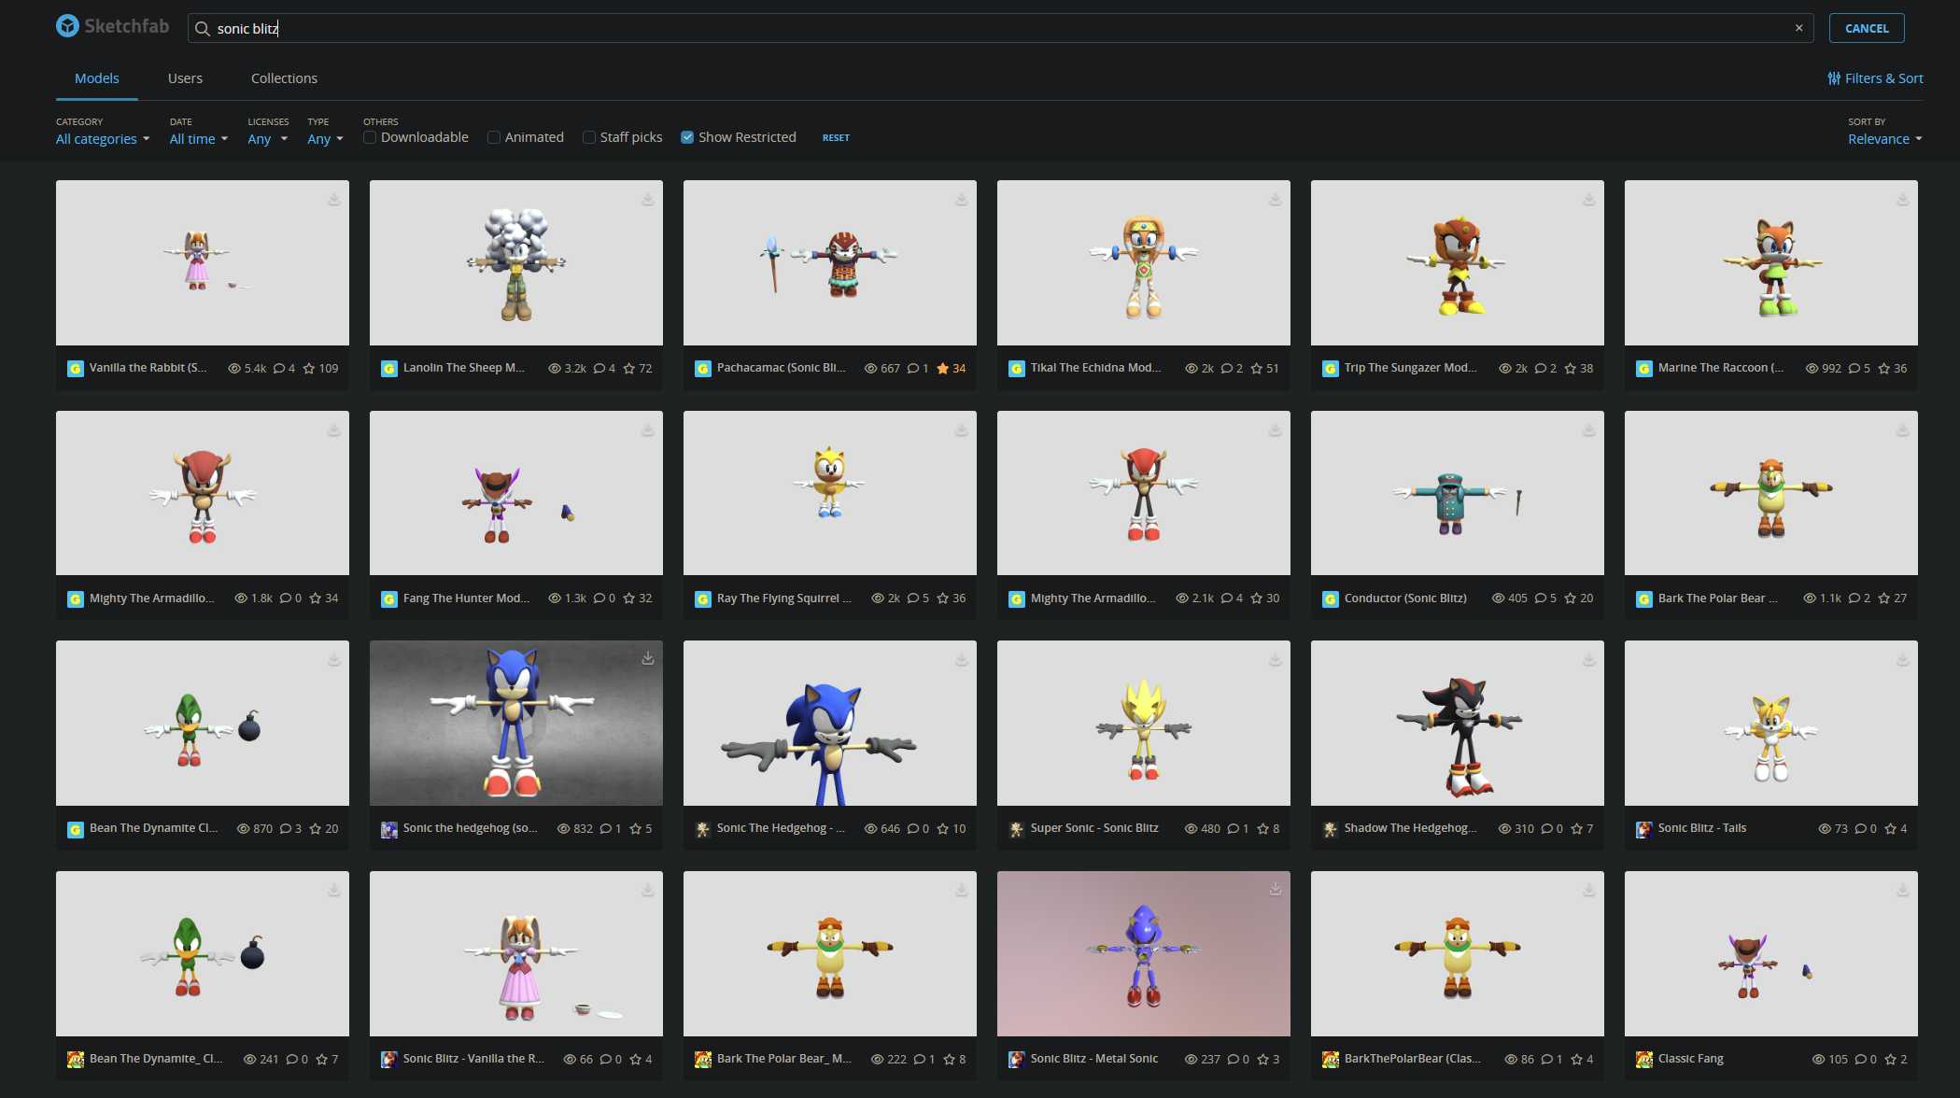Open the Sonic Blitz - Vanilla the R... title
The height and width of the screenshot is (1098, 1960).
click(x=473, y=1060)
